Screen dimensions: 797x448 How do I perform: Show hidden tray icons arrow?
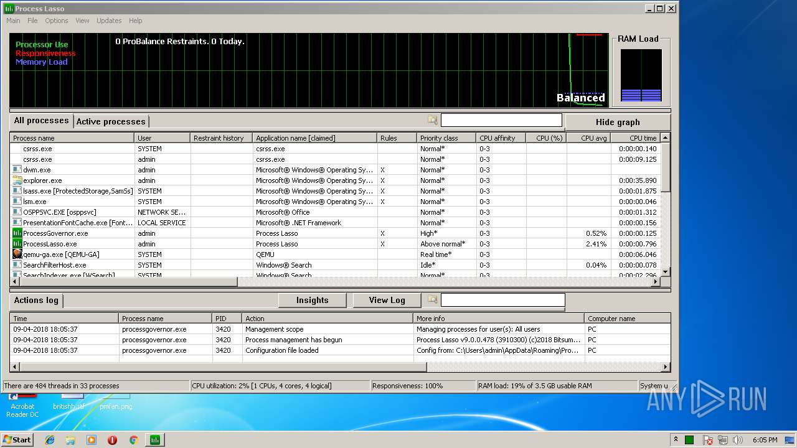click(x=676, y=439)
